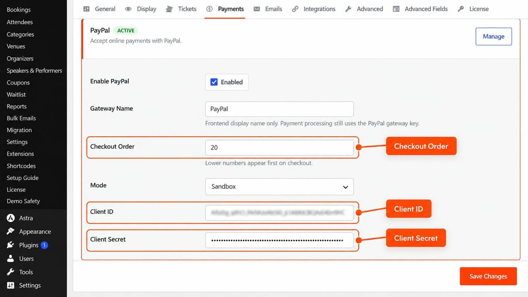Open Speakers & Performers menu item

[34, 71]
